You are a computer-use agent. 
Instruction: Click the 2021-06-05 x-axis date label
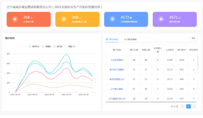[49, 95]
